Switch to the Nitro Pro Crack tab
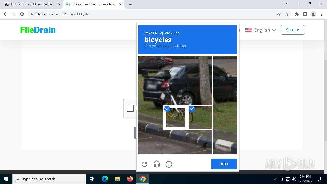 33,4
